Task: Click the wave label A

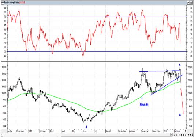Action: (x=180, y=115)
